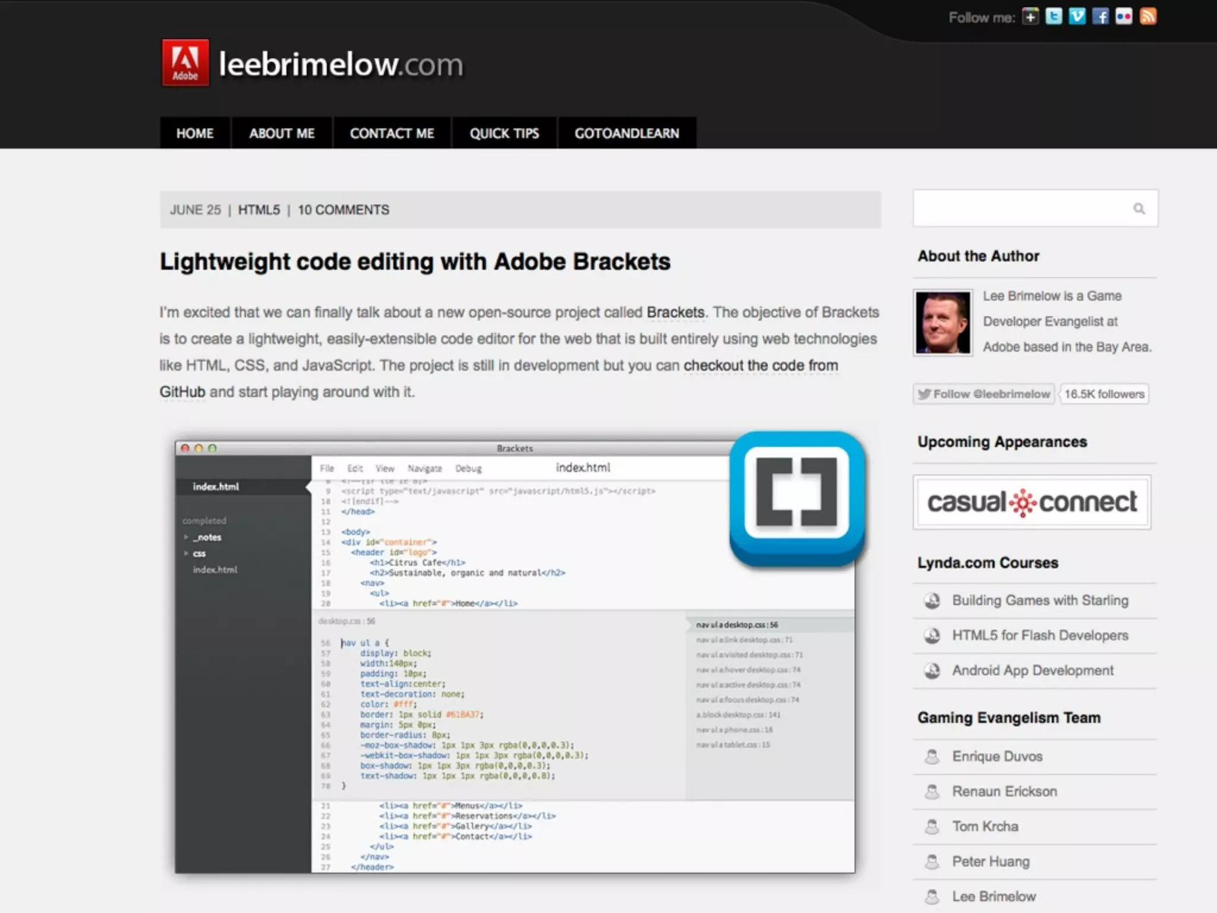
Task: Click the Facebook follow icon
Action: pyautogui.click(x=1100, y=17)
